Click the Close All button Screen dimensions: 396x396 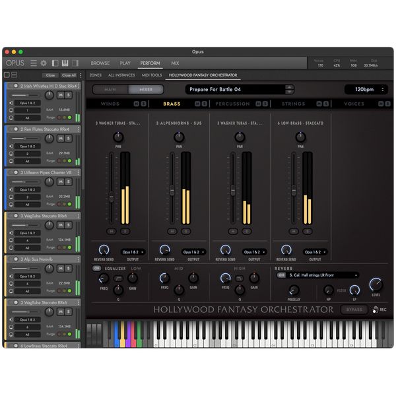click(x=69, y=75)
